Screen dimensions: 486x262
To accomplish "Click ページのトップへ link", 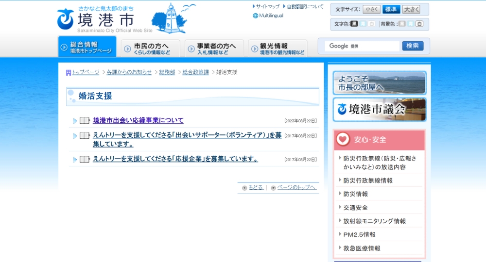I will (x=296, y=187).
